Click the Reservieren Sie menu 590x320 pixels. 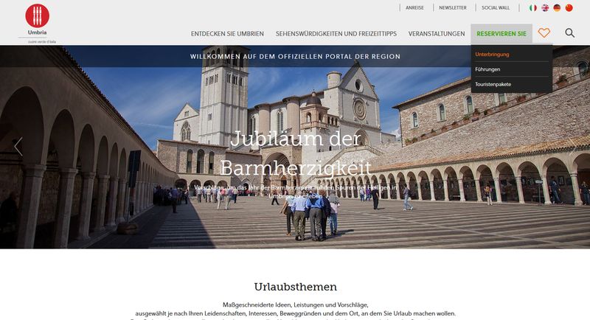502,34
